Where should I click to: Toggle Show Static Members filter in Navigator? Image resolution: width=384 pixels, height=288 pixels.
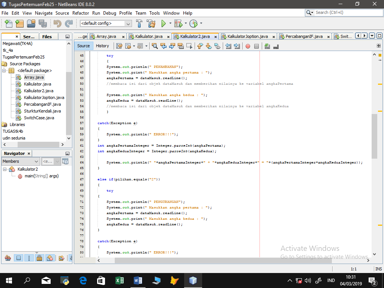(29, 258)
